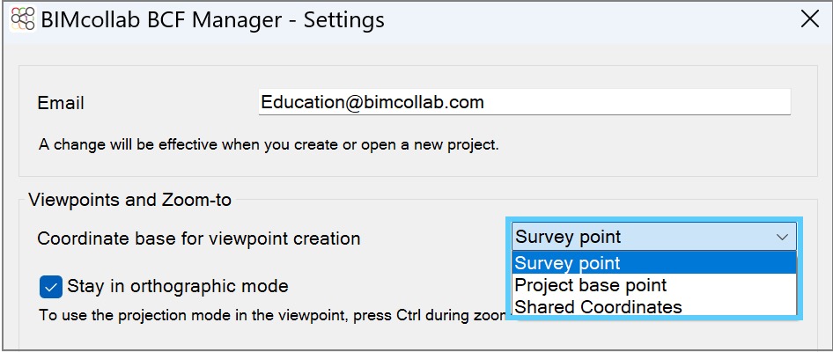The height and width of the screenshot is (352, 833).
Task: Close the BCF Manager Settings dialog
Action: coord(810,19)
